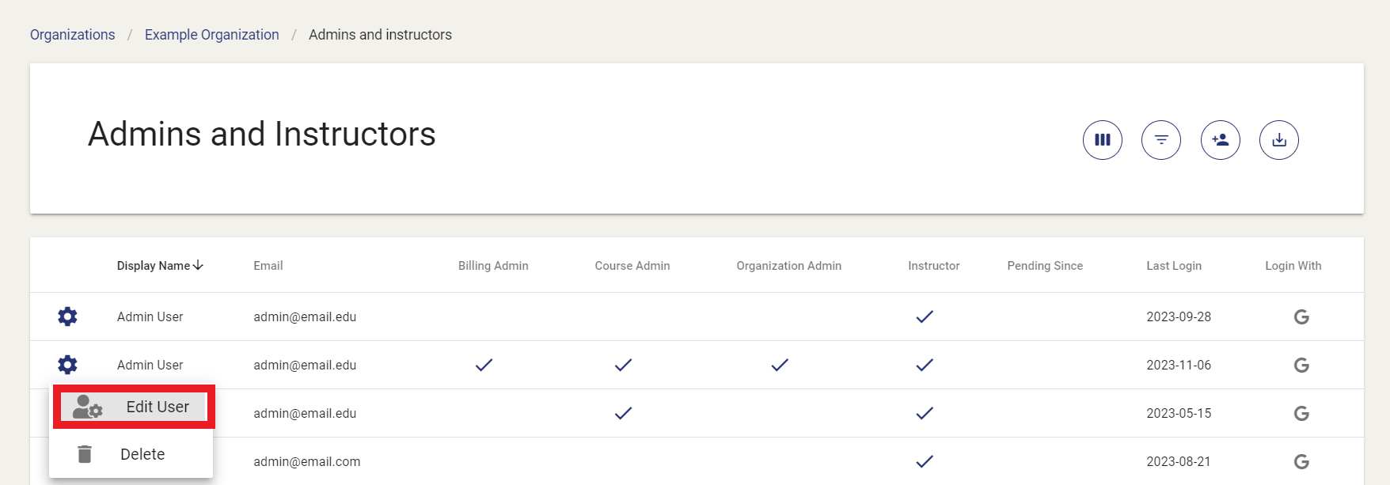This screenshot has height=485, width=1390.
Task: Click Google login icon in 2023-11-06 row
Action: coord(1301,366)
